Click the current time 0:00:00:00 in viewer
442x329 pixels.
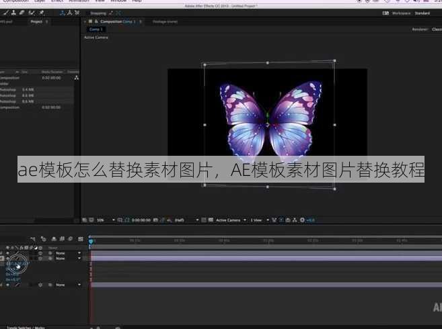[141, 220]
